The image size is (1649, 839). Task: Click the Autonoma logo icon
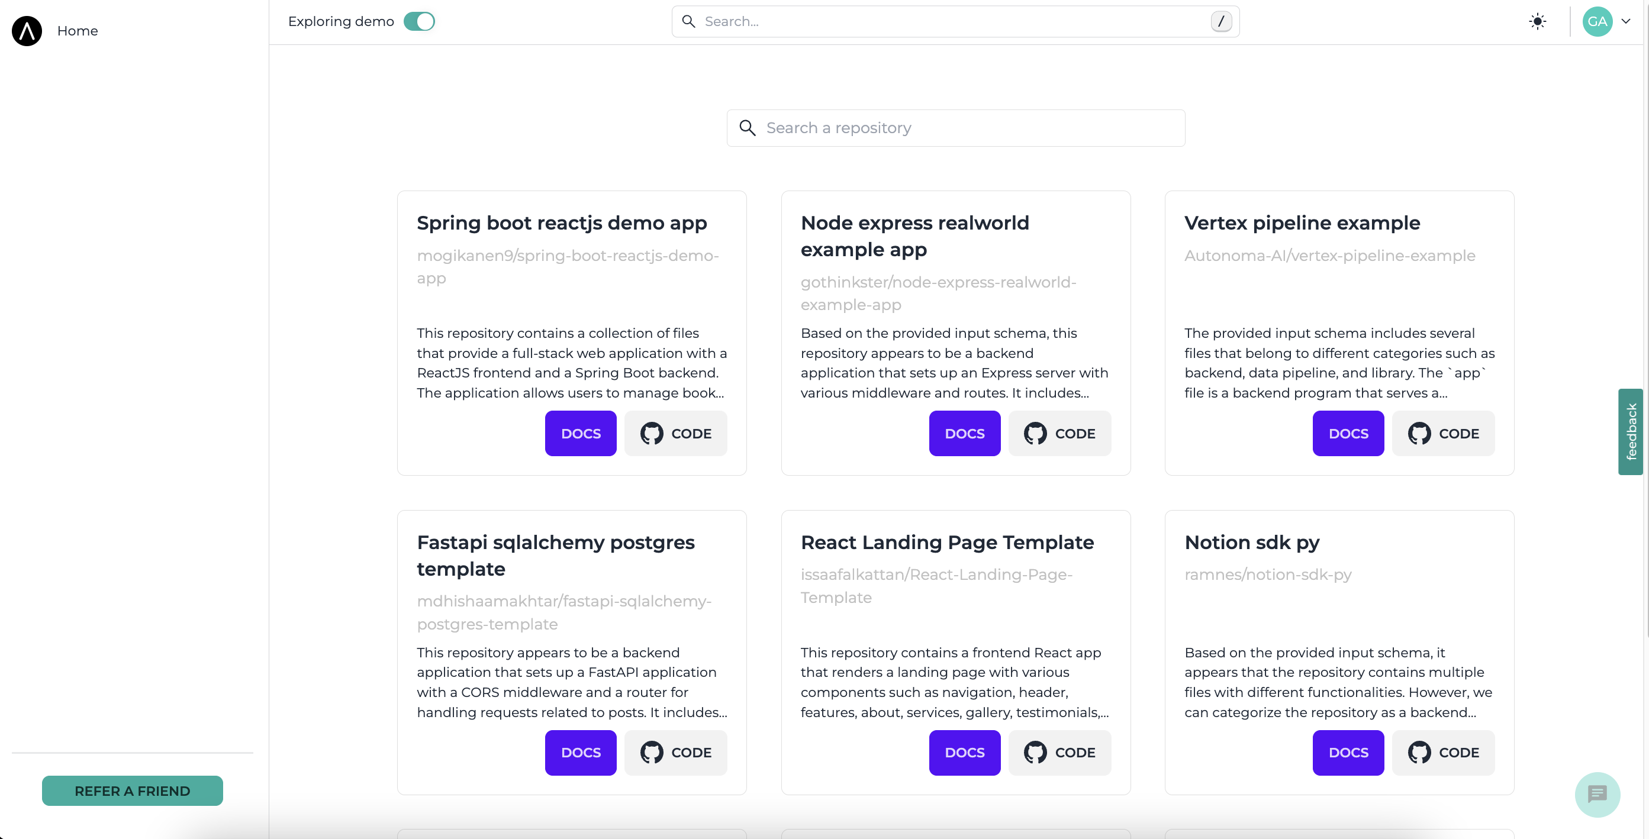coord(27,31)
